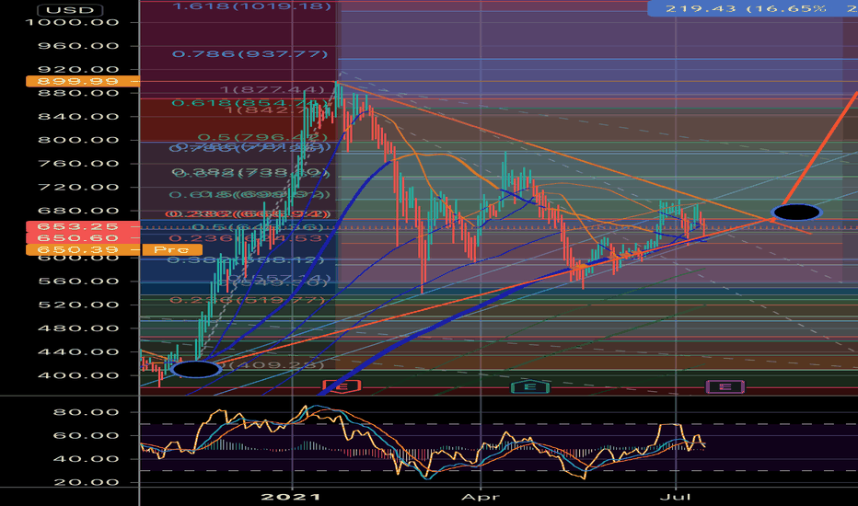Click the 899.99 orange price label
Viewport: 858px width, 506px height.
tap(82, 81)
